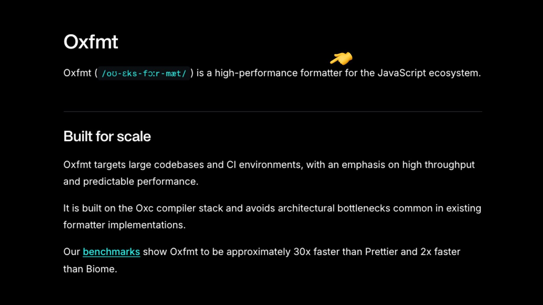Click the Built for scale heading
Screen dimensions: 543x305
107,136
